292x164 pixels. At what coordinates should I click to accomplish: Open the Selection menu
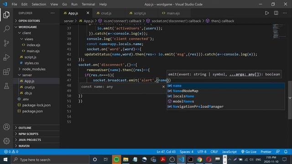(39, 4)
